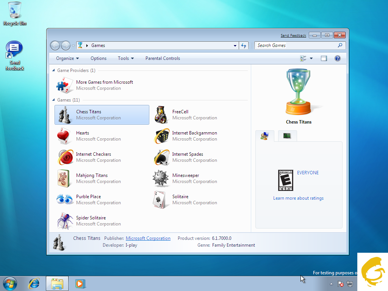Click the Learn more about ratings link
Screen dimensions: 388x291
click(298, 198)
